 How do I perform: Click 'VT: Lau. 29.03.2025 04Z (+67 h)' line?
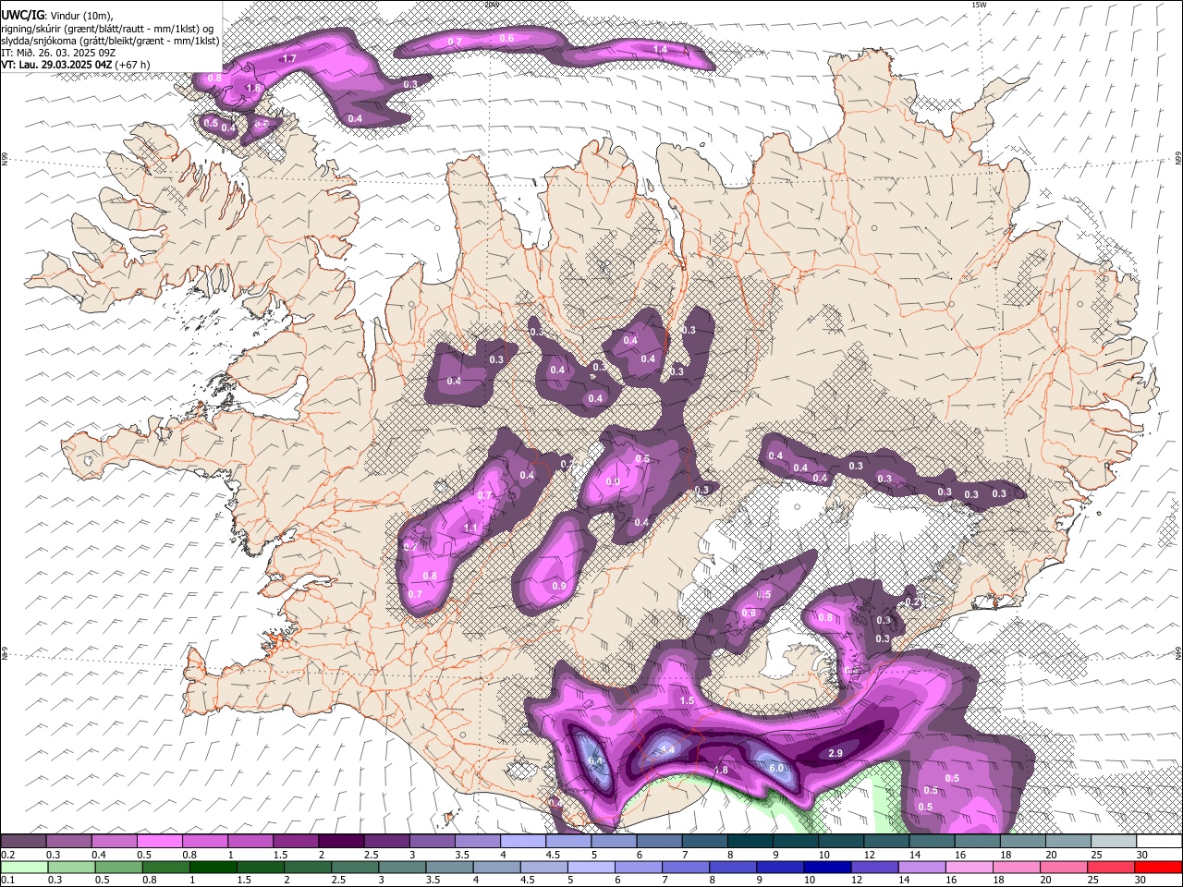tap(75, 65)
